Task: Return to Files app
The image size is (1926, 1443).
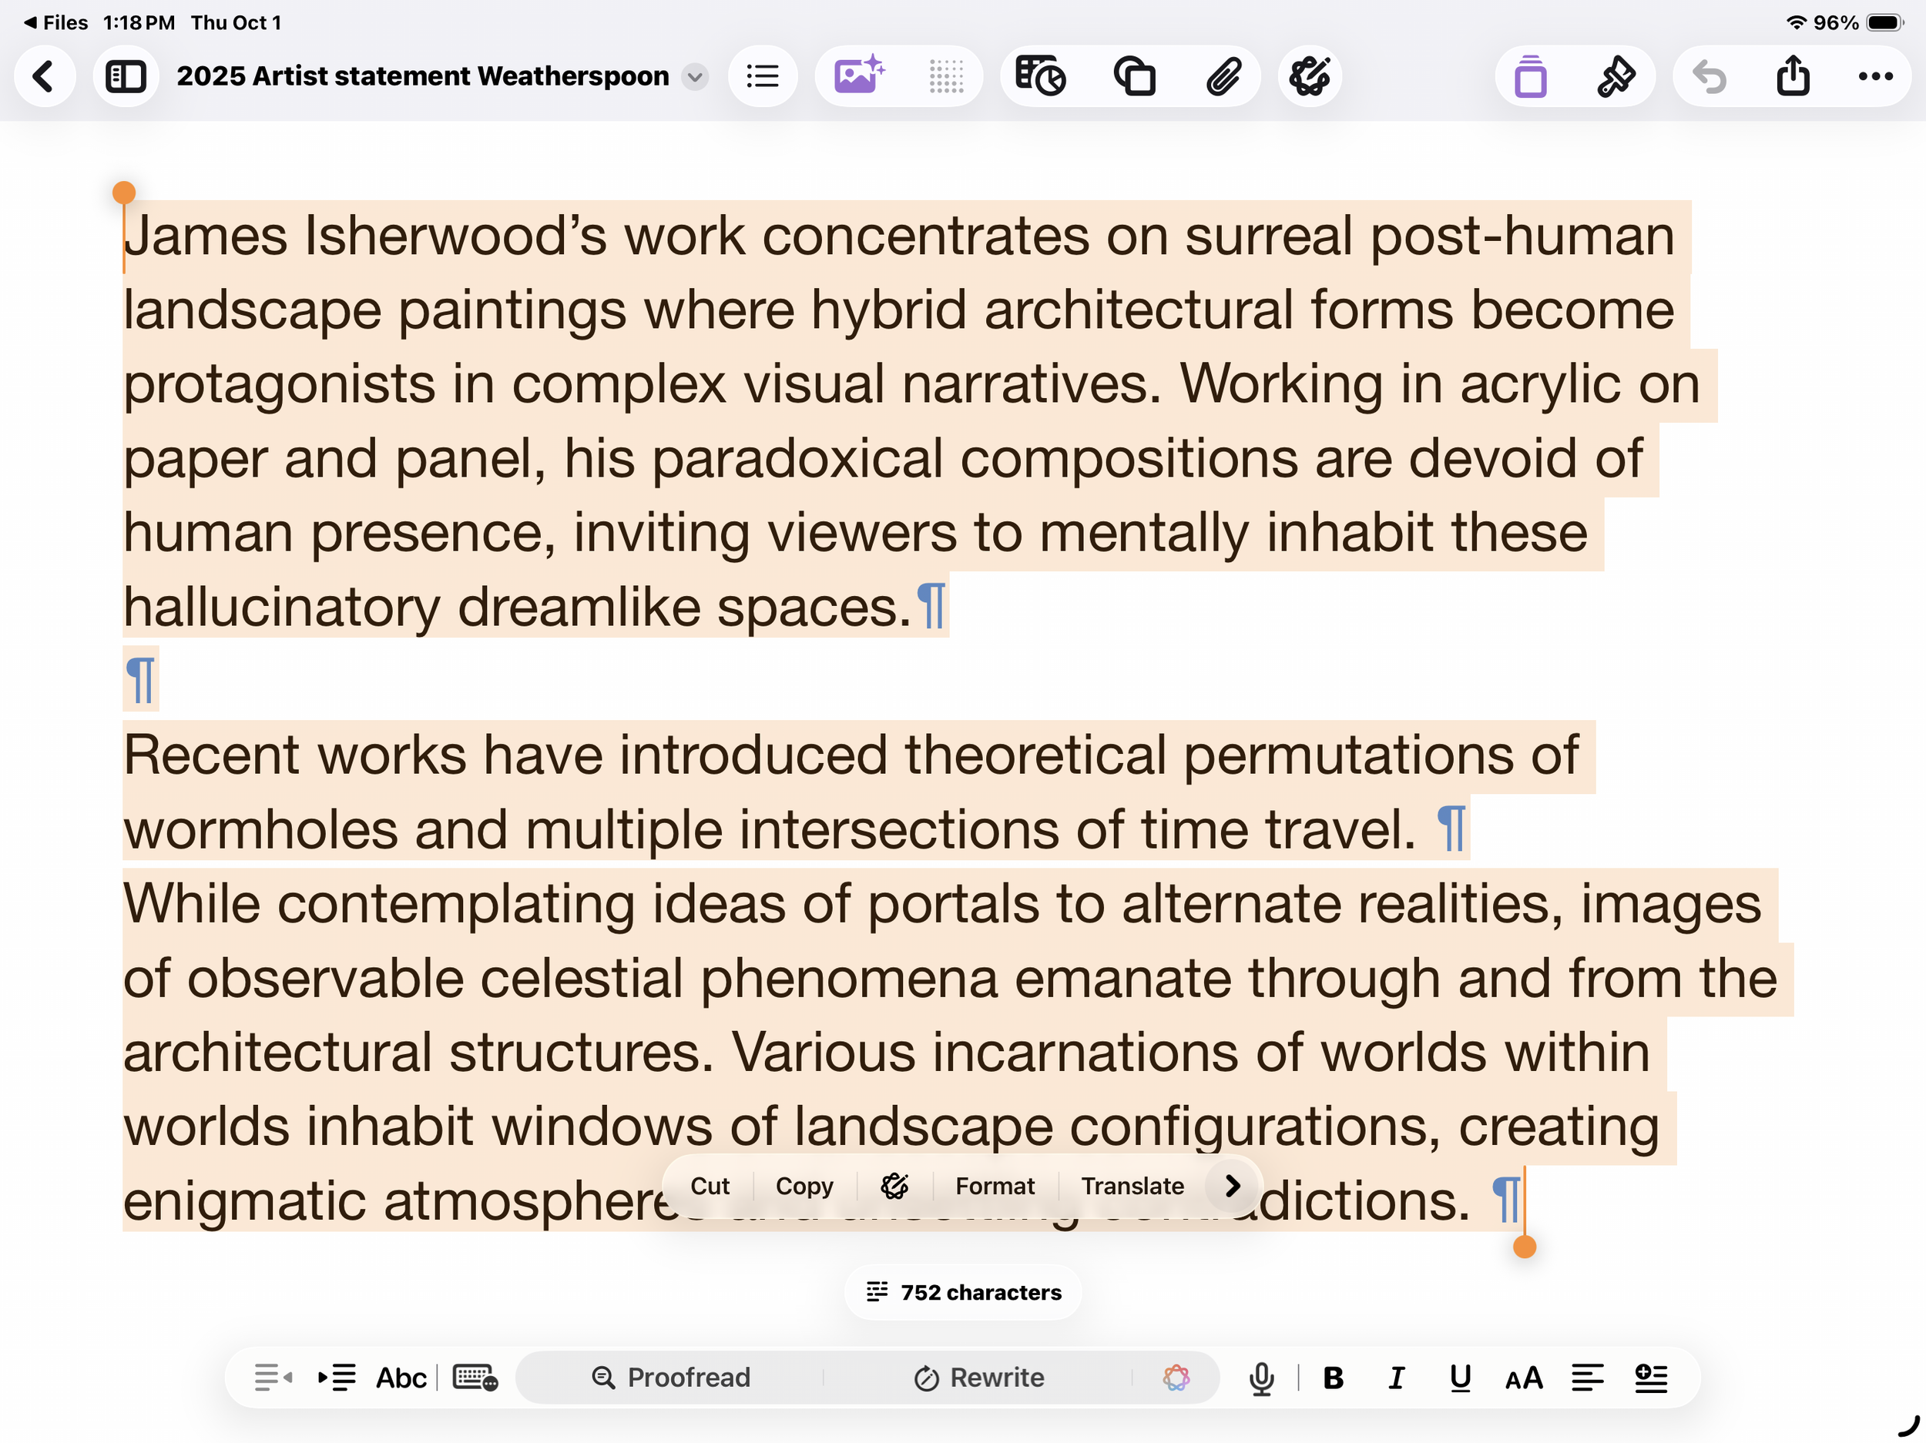Action: [x=55, y=22]
